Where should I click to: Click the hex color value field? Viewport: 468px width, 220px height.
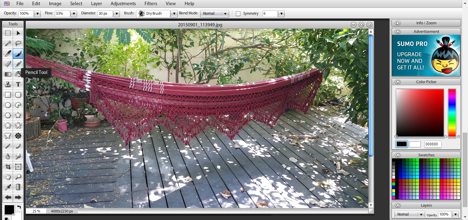433,144
